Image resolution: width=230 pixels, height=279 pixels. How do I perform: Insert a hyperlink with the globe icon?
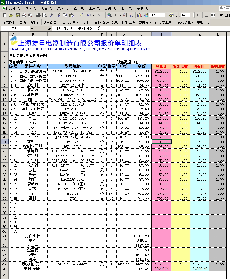[109, 15]
